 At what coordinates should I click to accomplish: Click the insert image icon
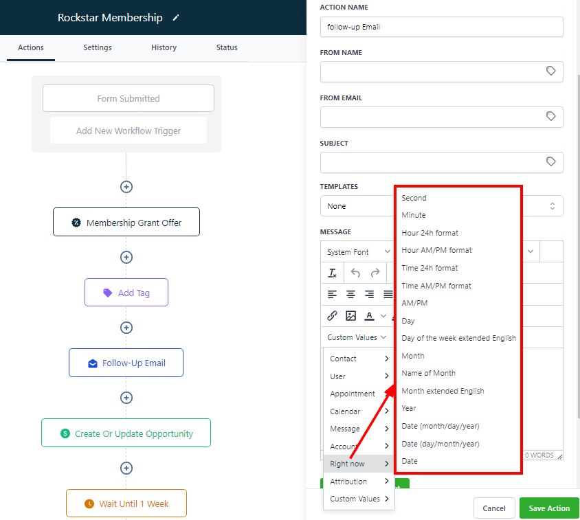pyautogui.click(x=351, y=316)
